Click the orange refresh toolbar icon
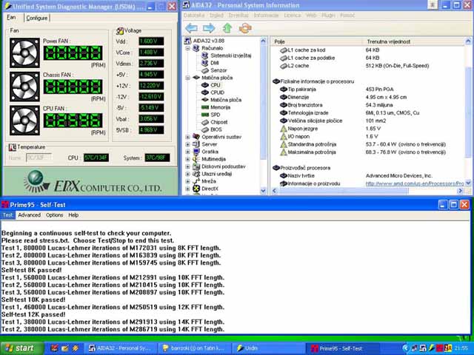The width and height of the screenshot is (474, 355). (x=244, y=28)
